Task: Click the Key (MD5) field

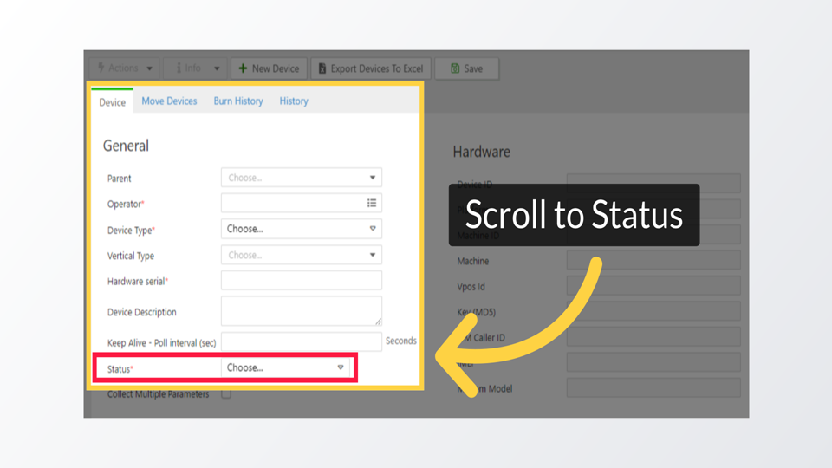Action: point(653,311)
